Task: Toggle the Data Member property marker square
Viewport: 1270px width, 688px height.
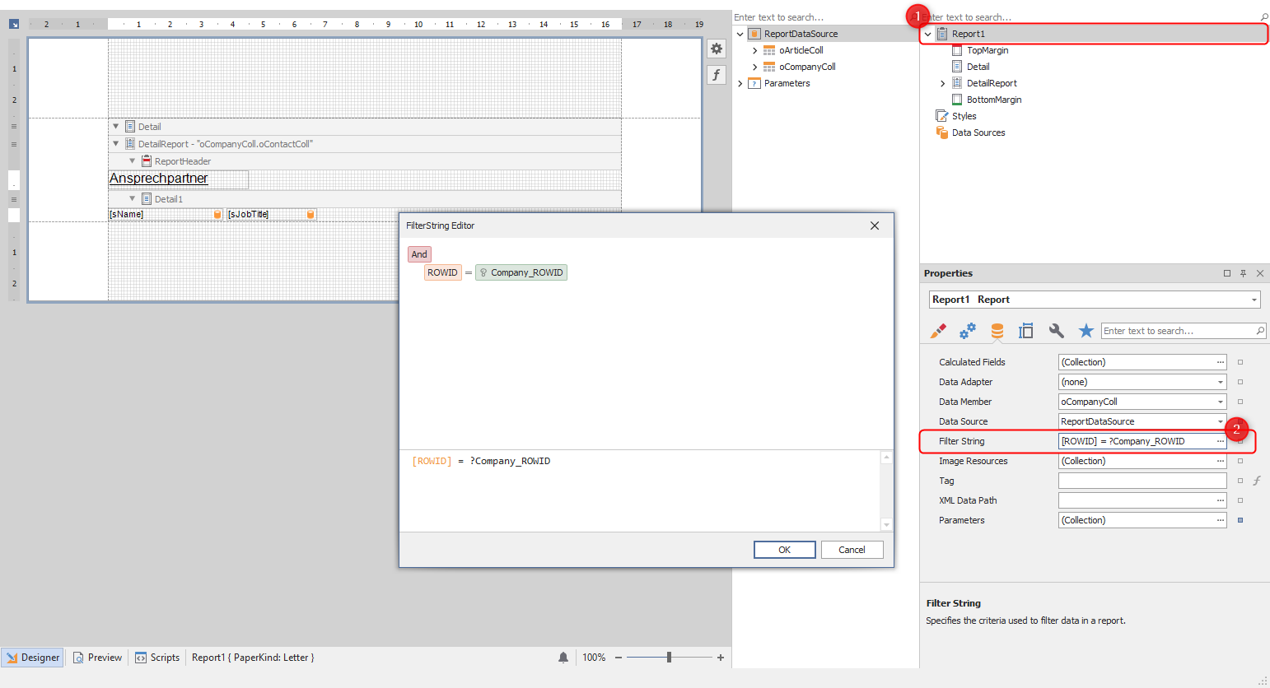Action: [1240, 402]
